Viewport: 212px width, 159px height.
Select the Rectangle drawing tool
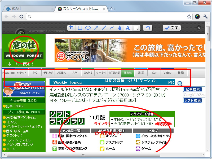coord(80,28)
